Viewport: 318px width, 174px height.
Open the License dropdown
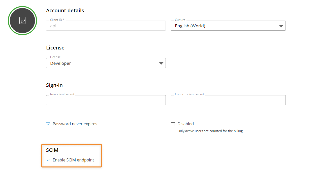coord(106,63)
